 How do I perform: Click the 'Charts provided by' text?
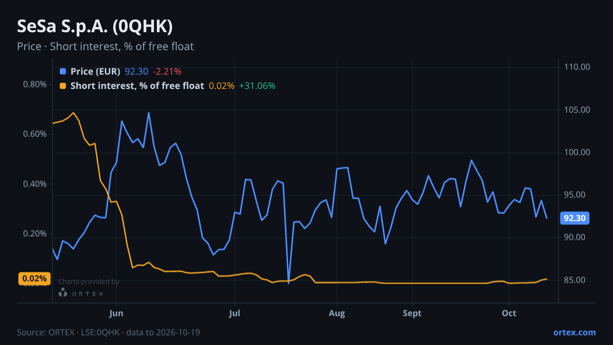[x=88, y=282]
